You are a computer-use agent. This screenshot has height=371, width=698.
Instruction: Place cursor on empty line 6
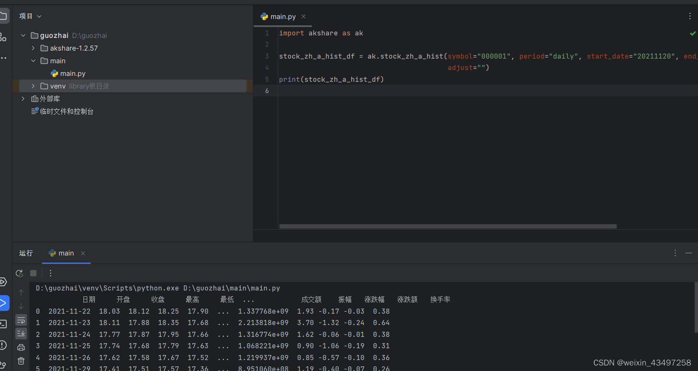click(x=488, y=91)
